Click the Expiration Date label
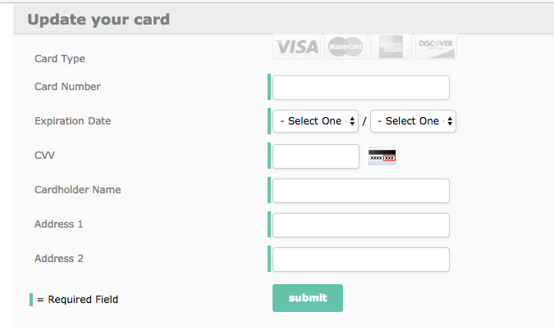Image resolution: width=554 pixels, height=330 pixels. point(73,121)
